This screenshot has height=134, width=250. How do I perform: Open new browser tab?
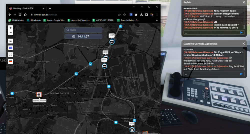coord(50,8)
